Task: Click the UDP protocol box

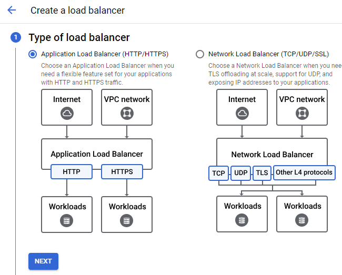Action: point(241,172)
